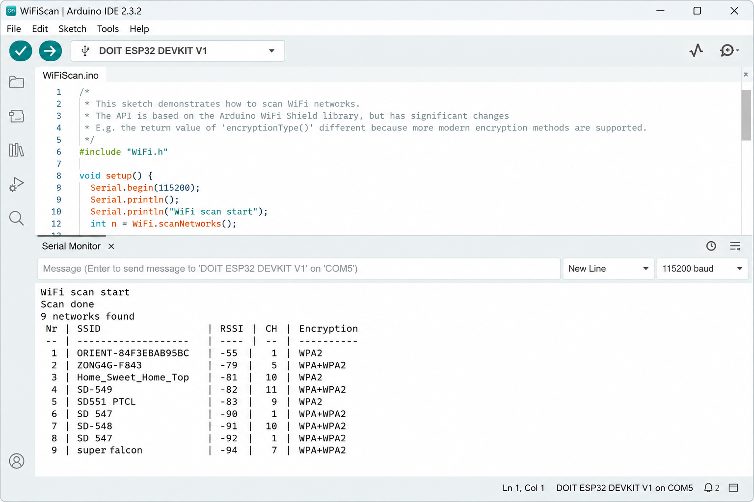Upload the sketch with the arrow button
Screen dimensions: 754x502
tap(50, 50)
